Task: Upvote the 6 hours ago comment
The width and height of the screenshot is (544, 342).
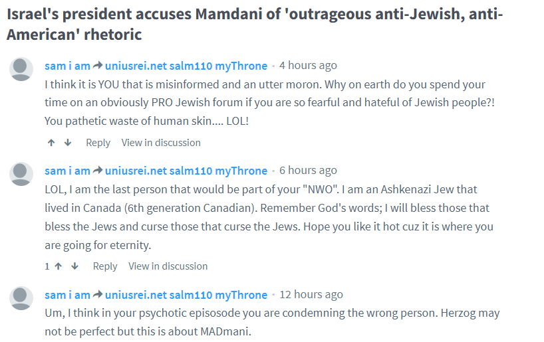Action: 58,266
